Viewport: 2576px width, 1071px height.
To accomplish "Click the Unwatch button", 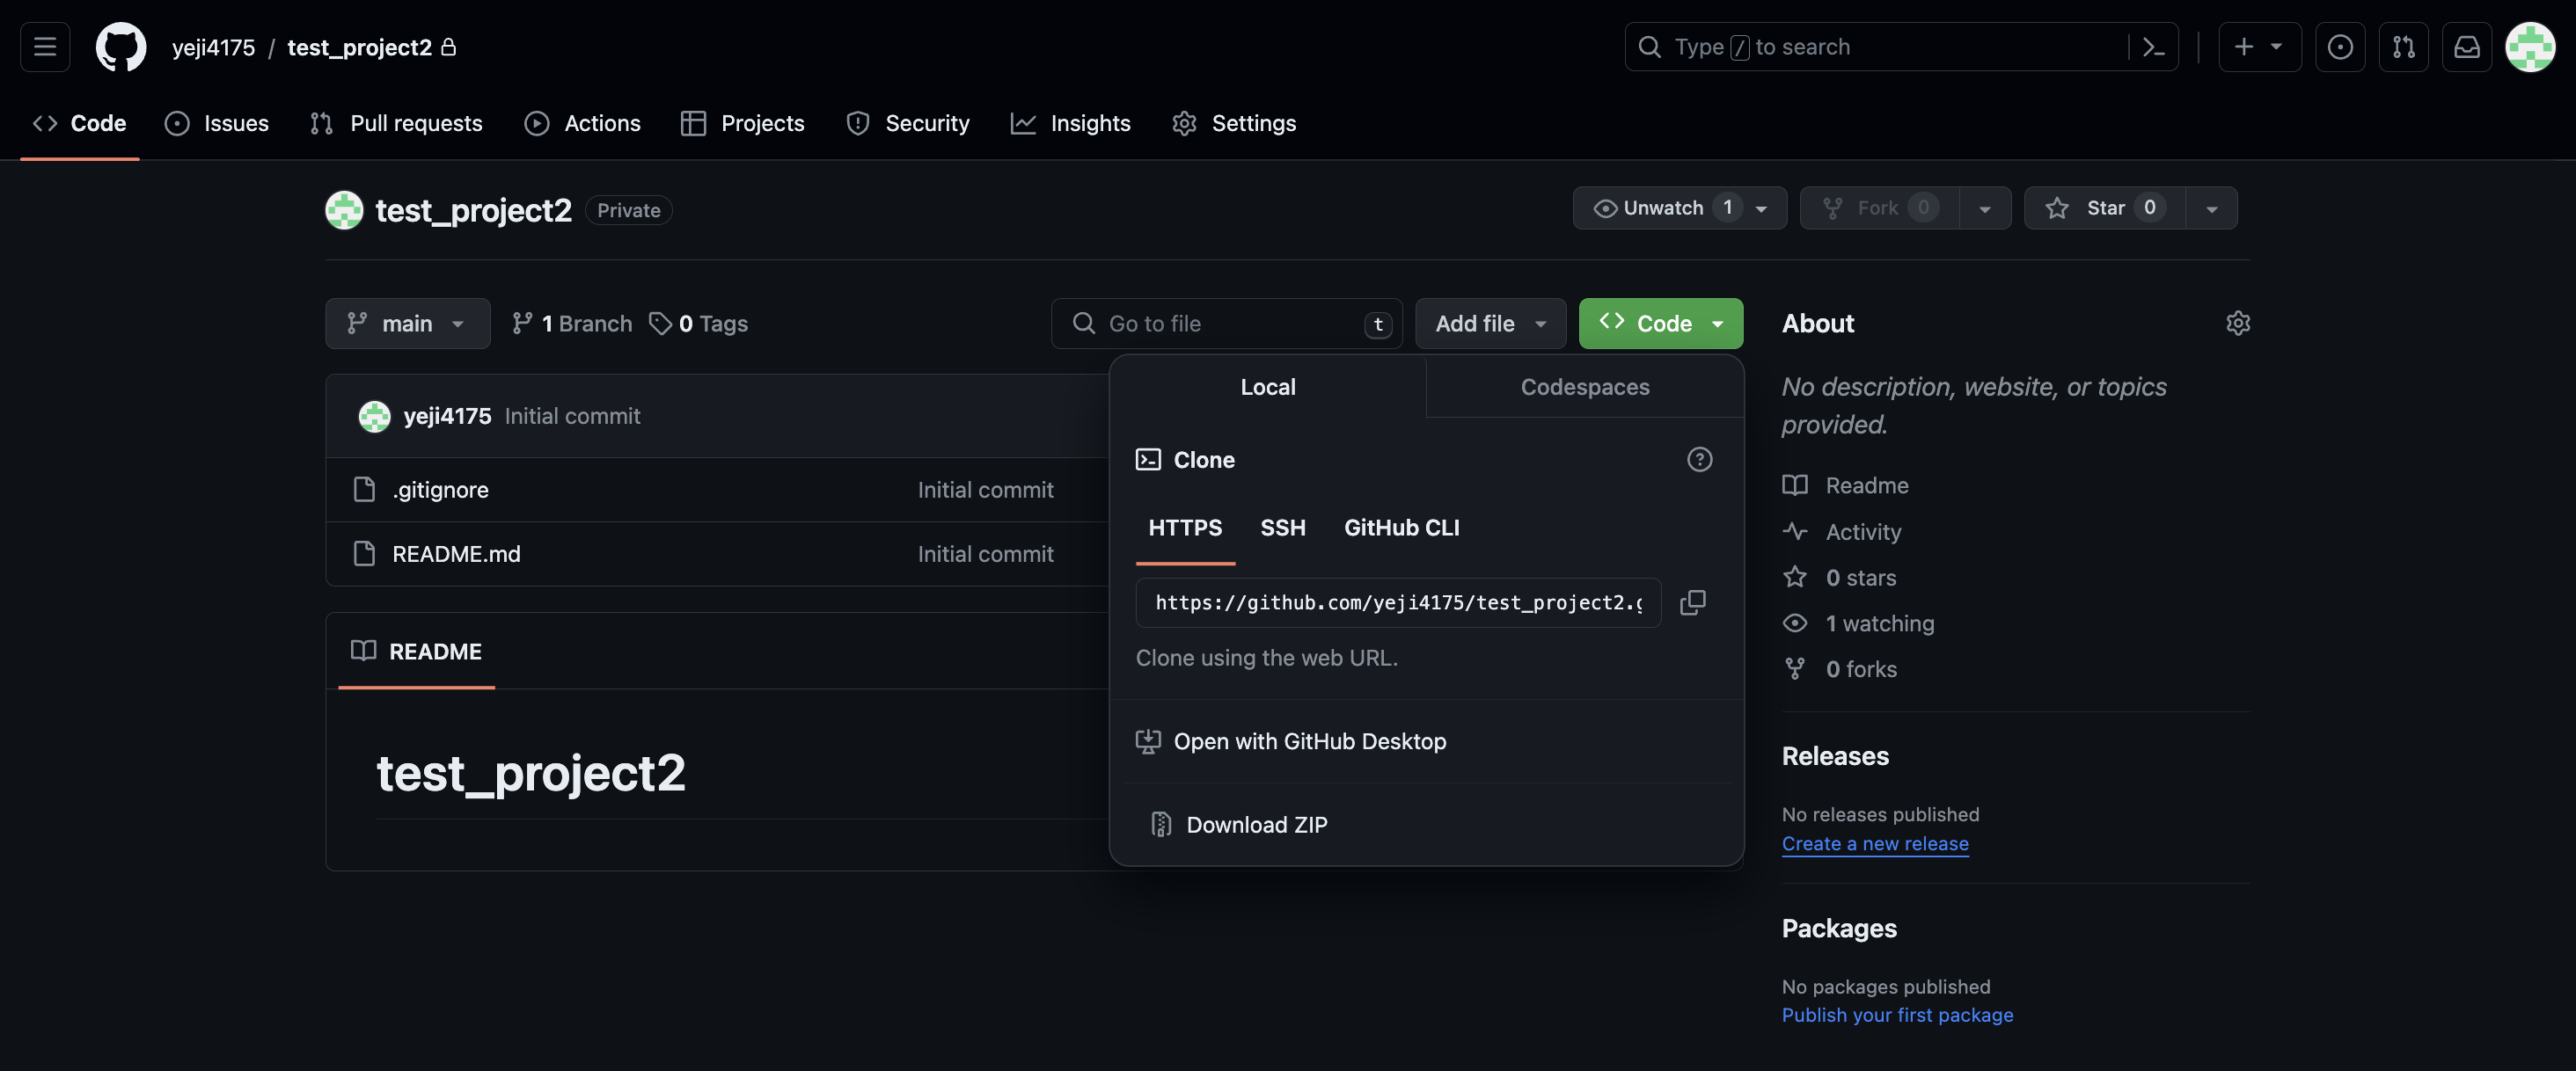I will tap(1662, 208).
